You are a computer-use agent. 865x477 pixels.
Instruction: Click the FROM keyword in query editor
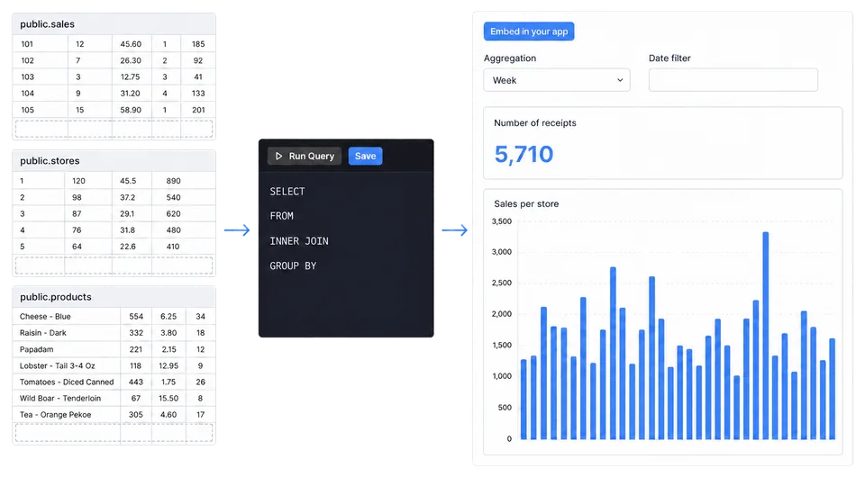pyautogui.click(x=281, y=216)
